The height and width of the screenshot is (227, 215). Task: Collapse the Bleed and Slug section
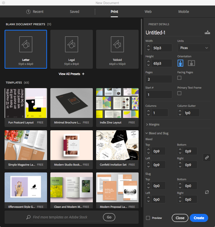157,133
